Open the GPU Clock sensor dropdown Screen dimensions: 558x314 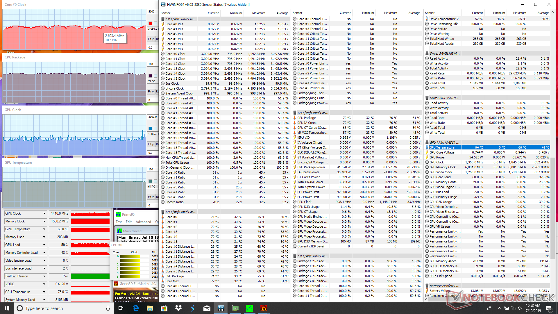click(x=44, y=213)
